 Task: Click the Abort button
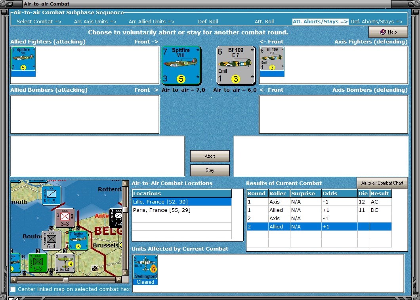click(x=210, y=156)
